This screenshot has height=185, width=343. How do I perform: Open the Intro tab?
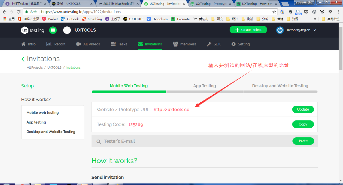(29, 44)
